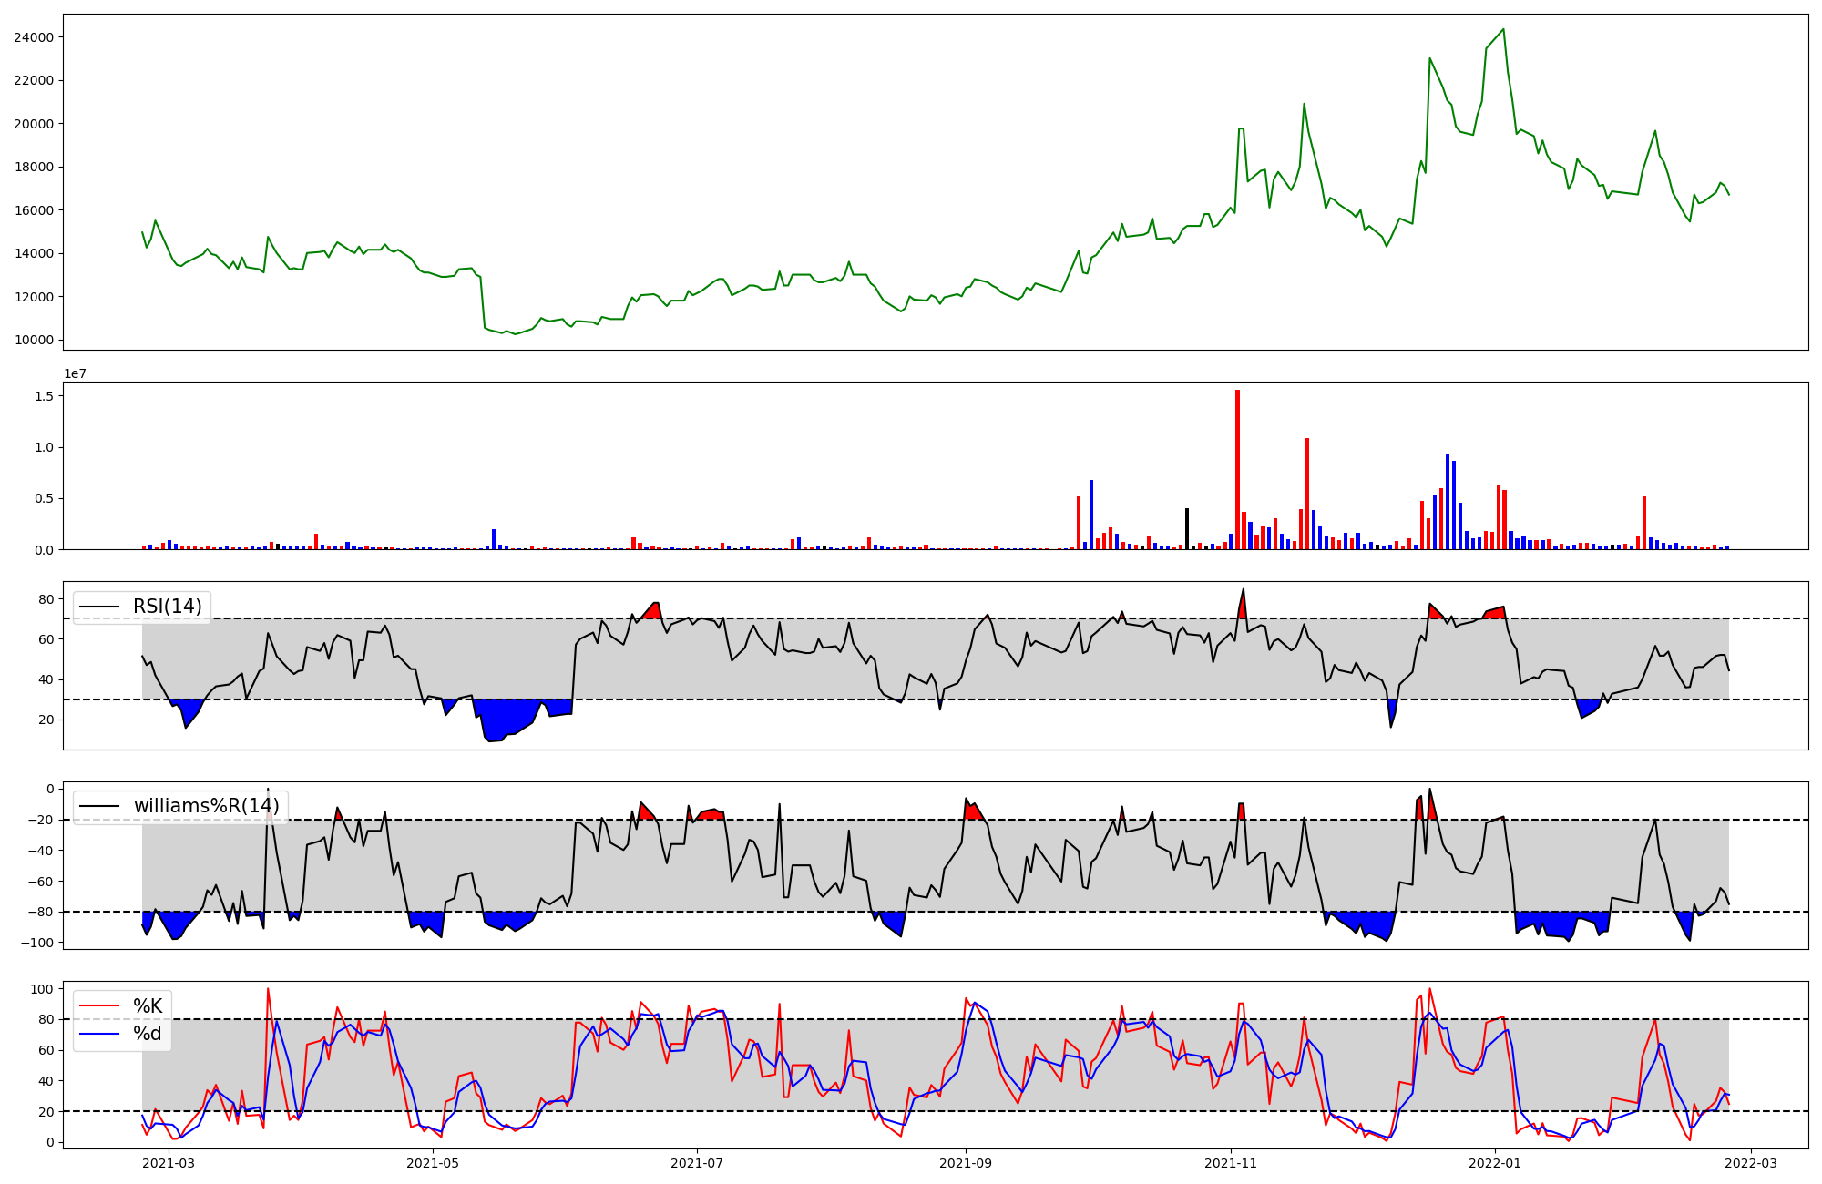Click the tallest red volume bar
This screenshot has height=1184, width=1822.
pyautogui.click(x=1237, y=470)
